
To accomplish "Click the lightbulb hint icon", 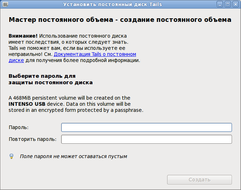I will point(11,156).
